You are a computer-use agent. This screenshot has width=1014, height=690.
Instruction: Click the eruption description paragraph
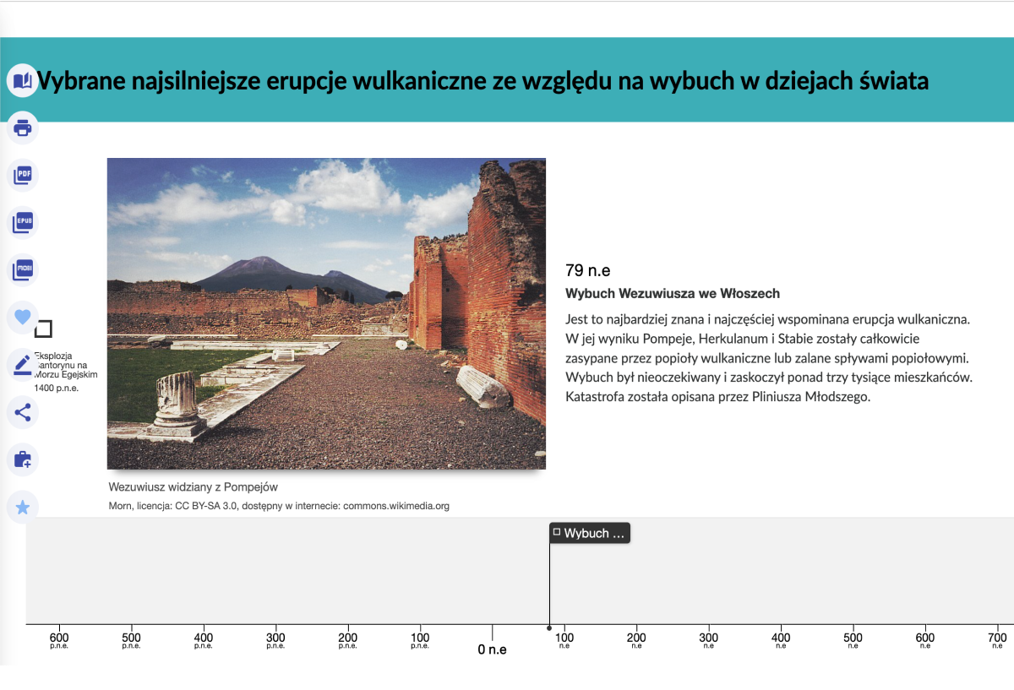768,358
